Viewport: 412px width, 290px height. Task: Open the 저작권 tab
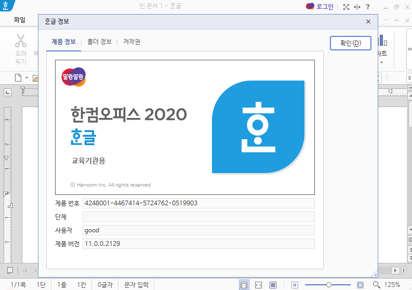[x=131, y=42]
